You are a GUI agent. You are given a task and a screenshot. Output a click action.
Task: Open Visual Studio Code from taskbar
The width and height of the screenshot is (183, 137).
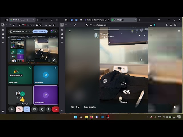(x=102, y=117)
